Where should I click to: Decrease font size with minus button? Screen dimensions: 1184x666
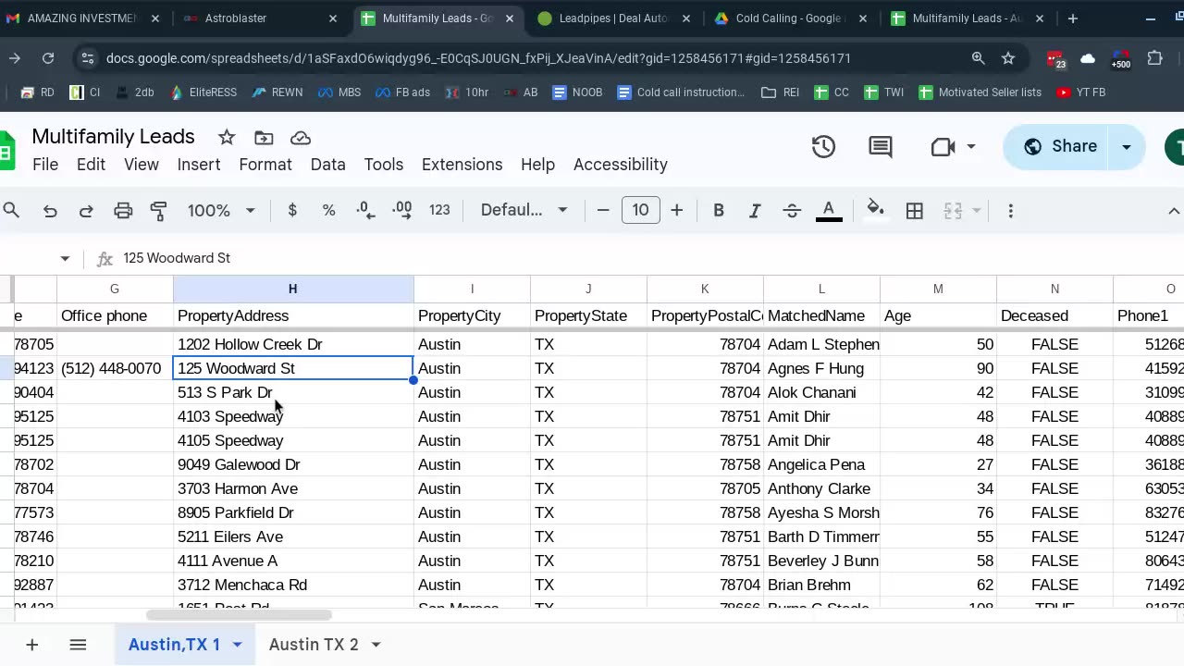(x=603, y=211)
